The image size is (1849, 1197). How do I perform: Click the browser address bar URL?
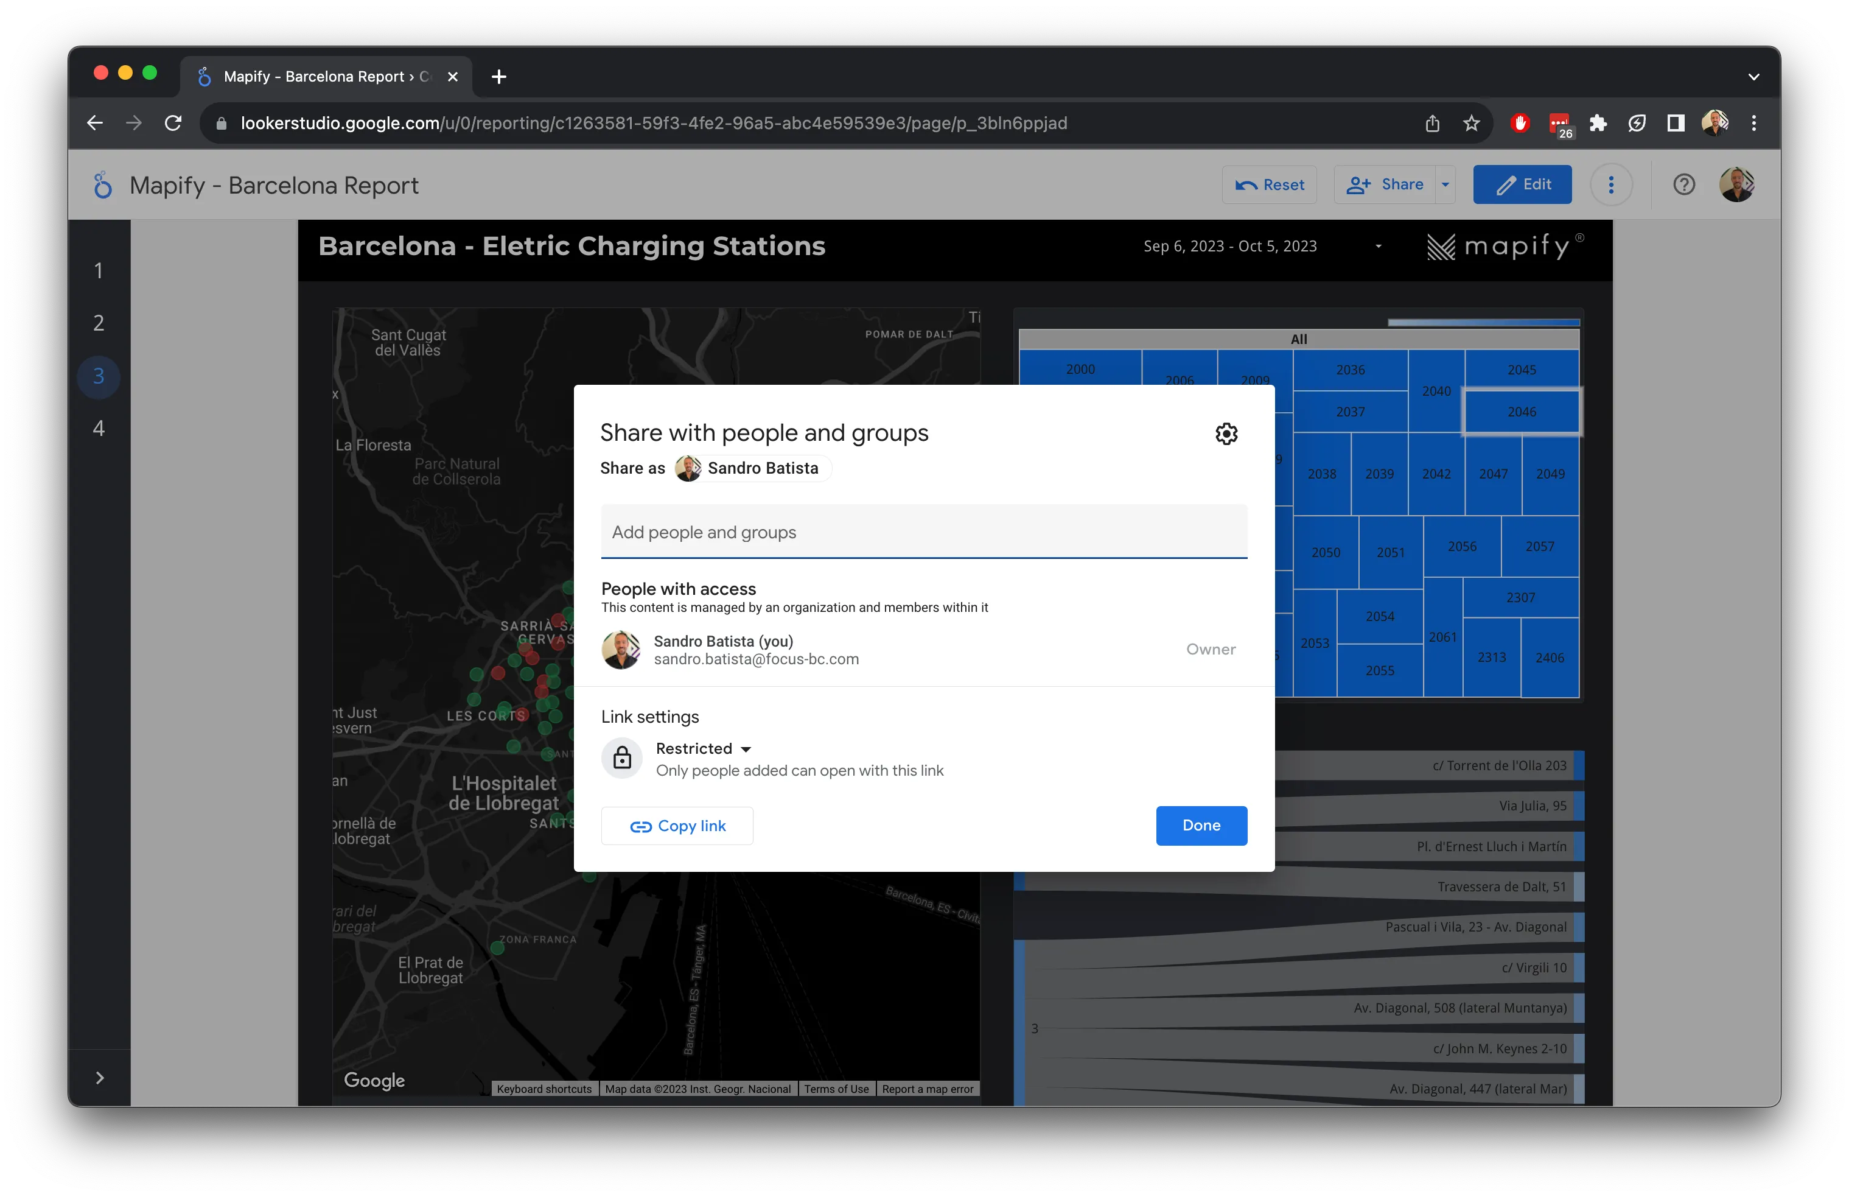pos(654,123)
